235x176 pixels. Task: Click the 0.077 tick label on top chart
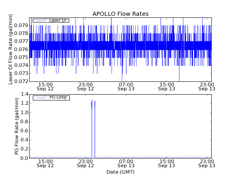[21, 41]
